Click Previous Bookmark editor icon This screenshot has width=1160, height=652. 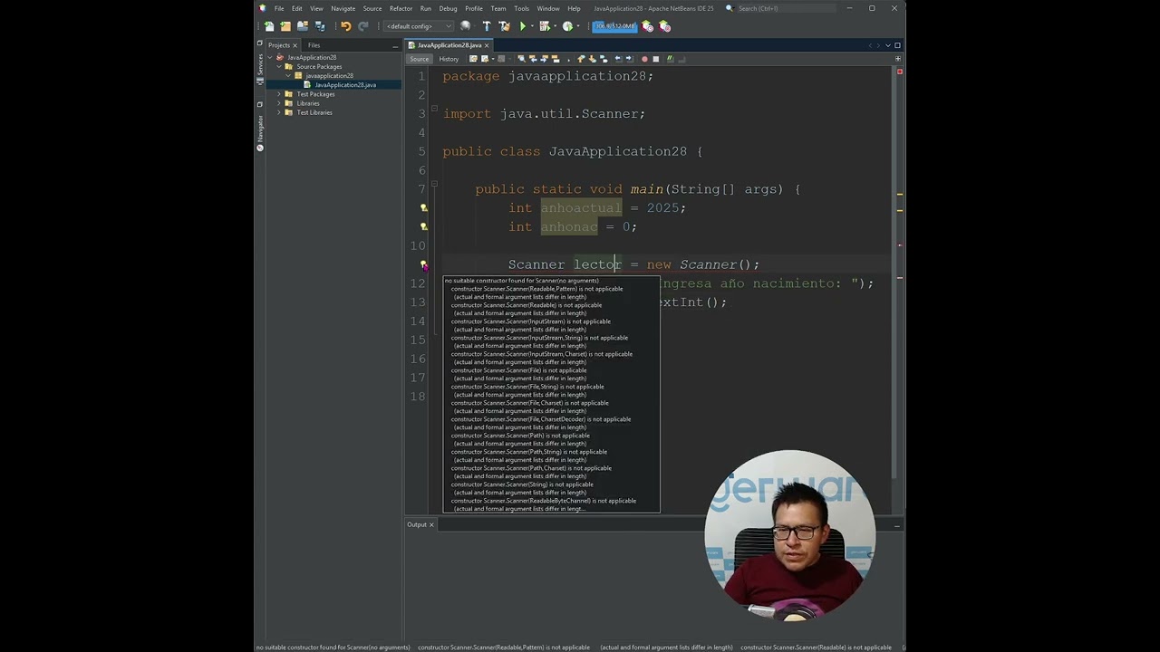coord(580,59)
